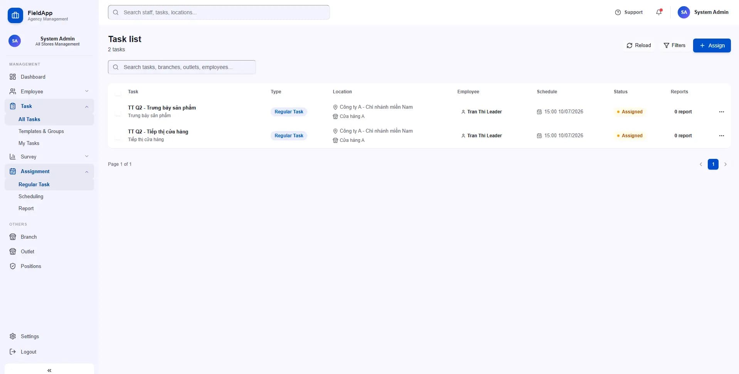Collapse the Assignment menu chevron
This screenshot has height=374, width=739.
(87, 172)
